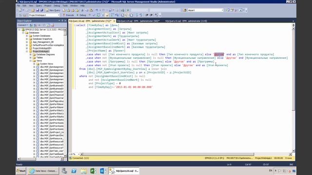Click the Undo toolbar icon
The image size is (312, 175).
[x=97, y=10]
